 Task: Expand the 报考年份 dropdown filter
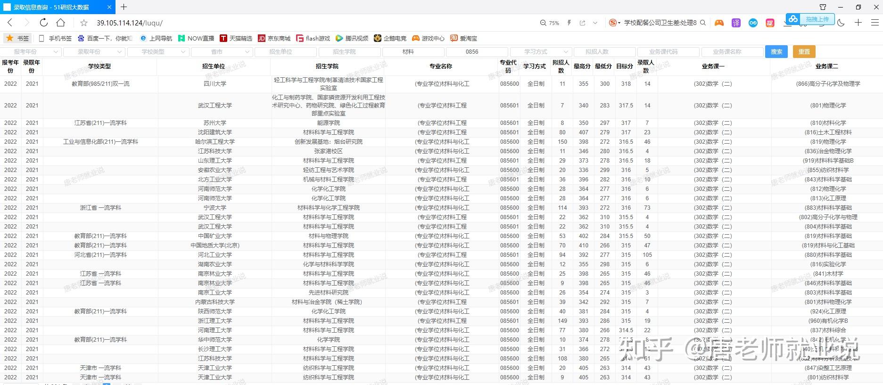point(31,52)
